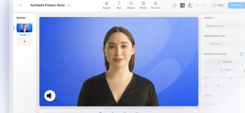This screenshot has height=113, width=245.
Task: Click the Play button
Action: pyautogui.click(x=218, y=5)
